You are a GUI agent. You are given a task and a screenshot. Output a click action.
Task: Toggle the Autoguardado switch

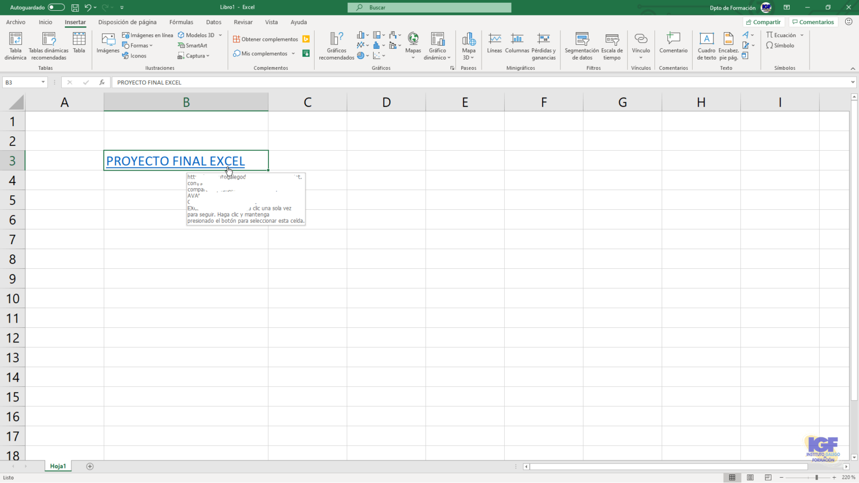pyautogui.click(x=56, y=8)
